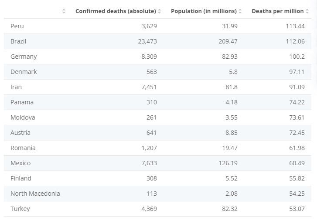The width and height of the screenshot is (317, 224).
Task: Click the Romania row label
Action: pos(23,148)
